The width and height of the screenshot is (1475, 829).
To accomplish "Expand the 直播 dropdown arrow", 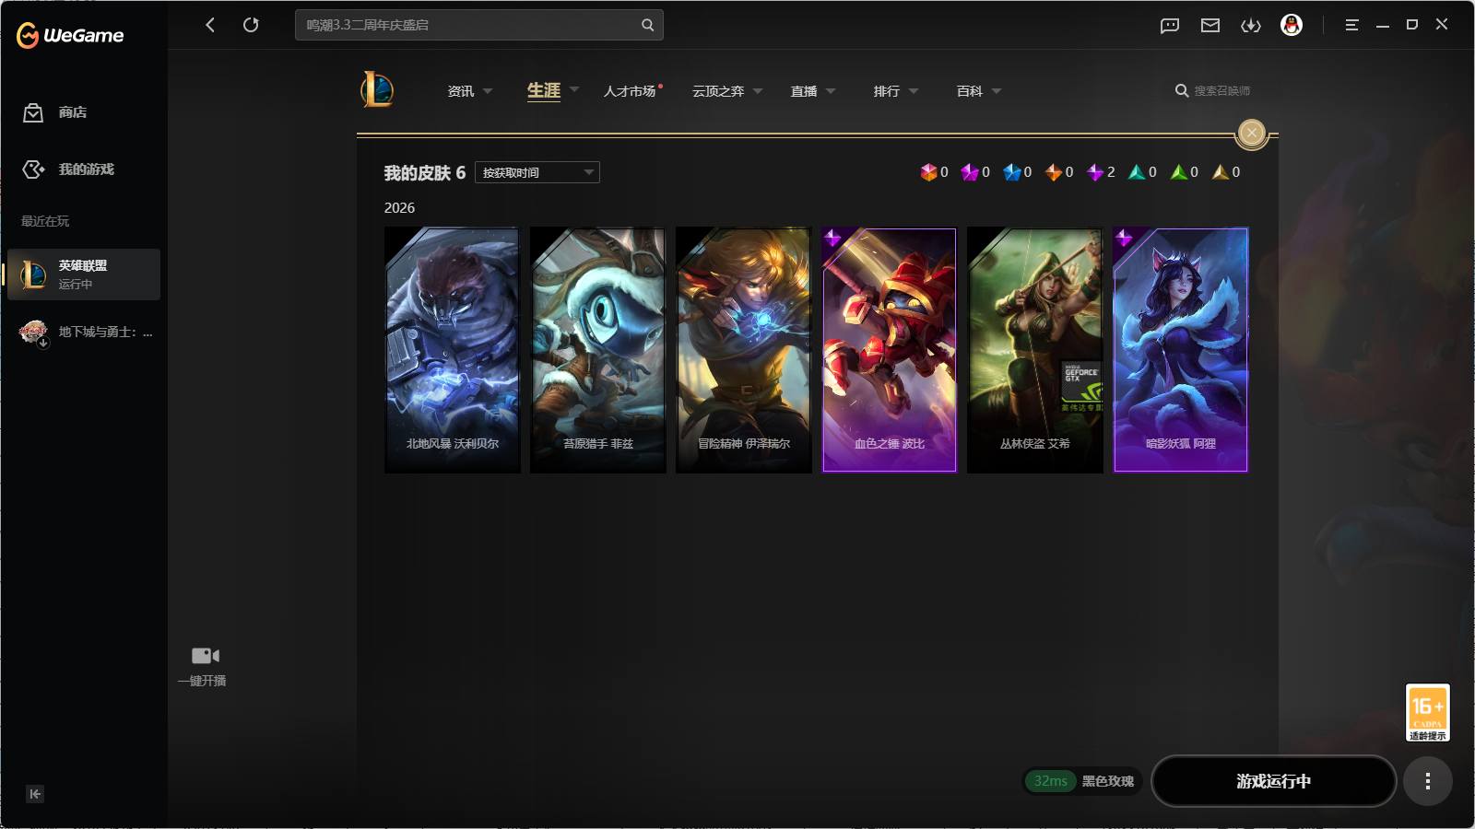I will (831, 91).
